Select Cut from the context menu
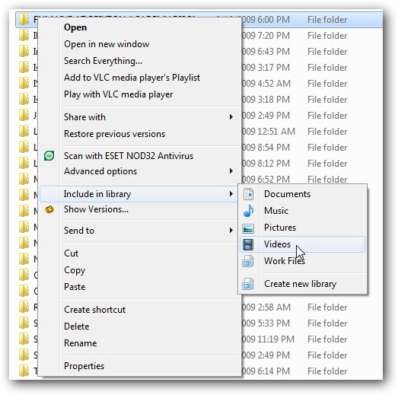 coord(71,253)
